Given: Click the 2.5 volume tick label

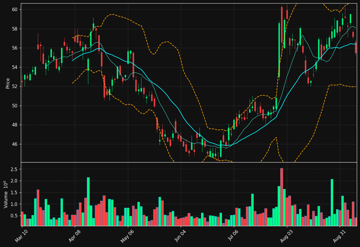Looking at the screenshot, I should (x=15, y=169).
